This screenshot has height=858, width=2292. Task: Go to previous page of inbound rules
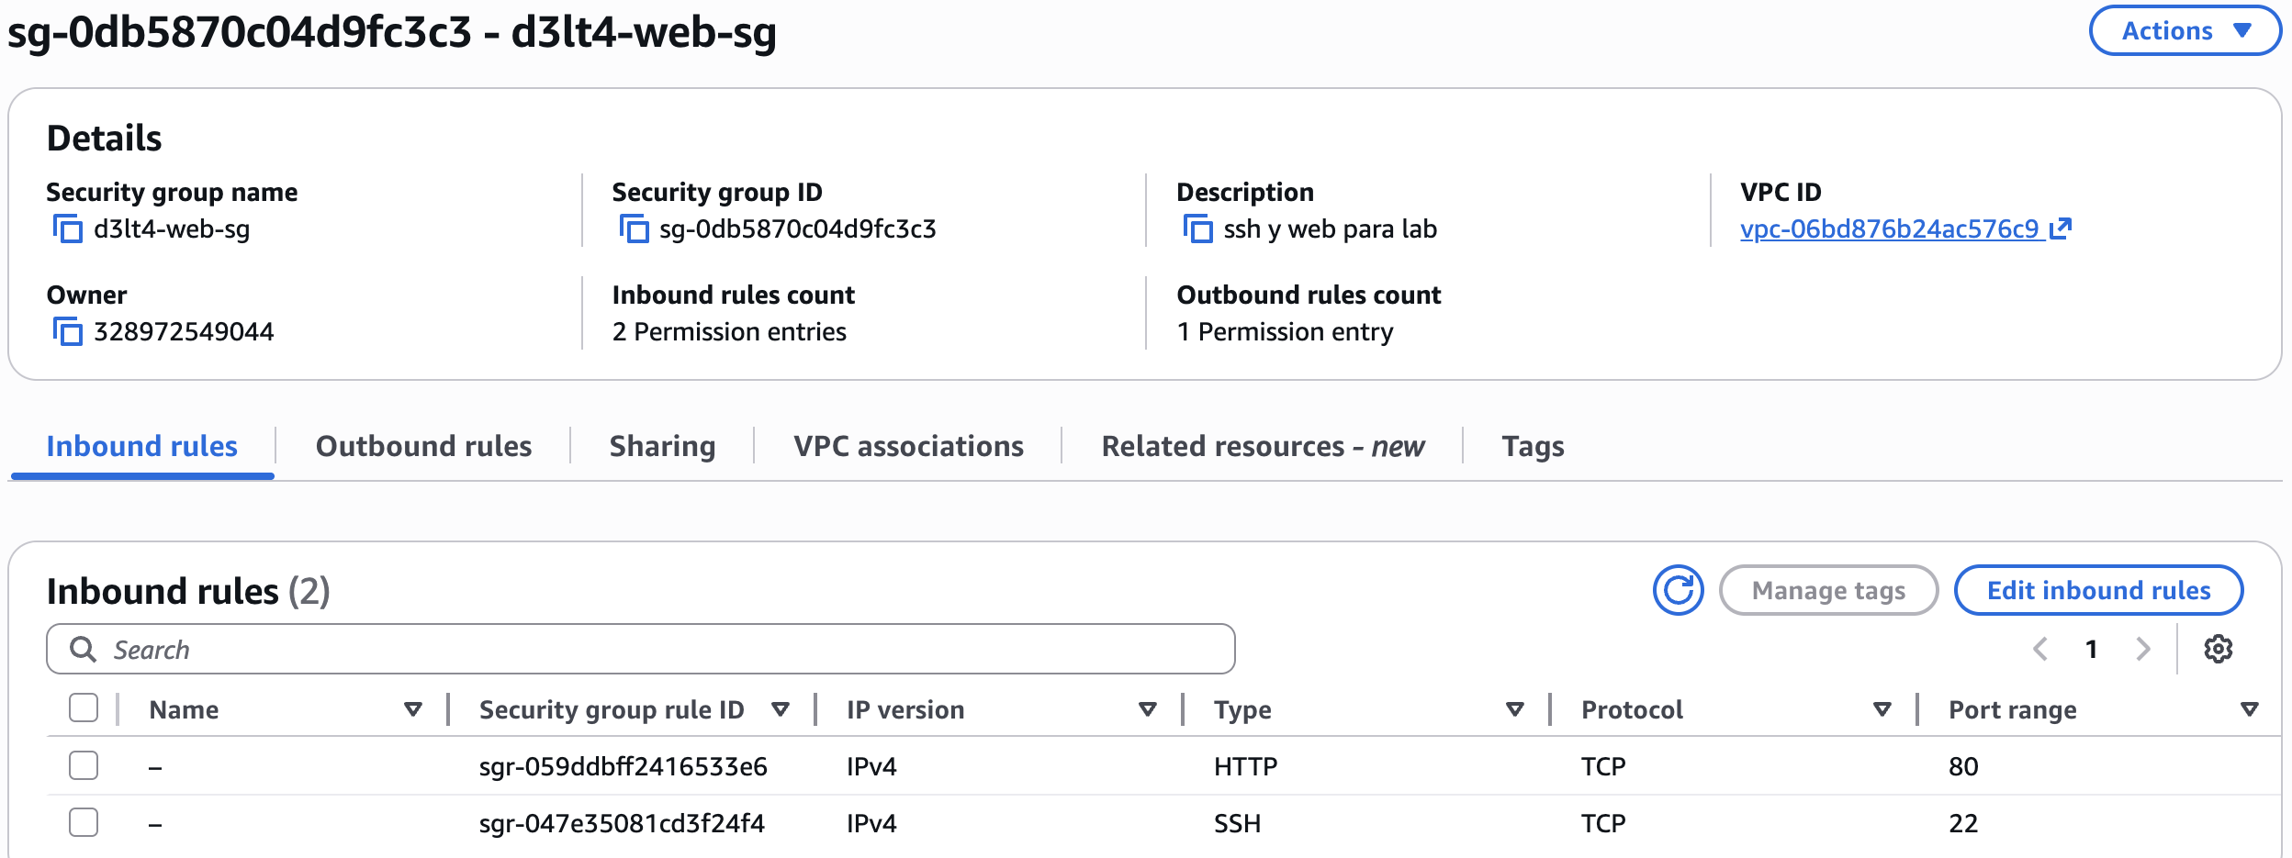click(2040, 649)
